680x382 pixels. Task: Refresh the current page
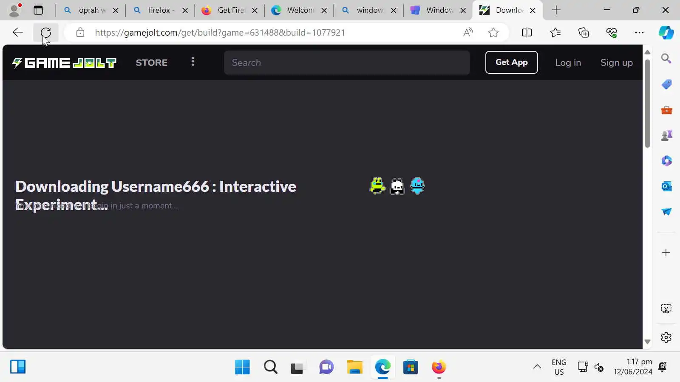pyautogui.click(x=46, y=32)
